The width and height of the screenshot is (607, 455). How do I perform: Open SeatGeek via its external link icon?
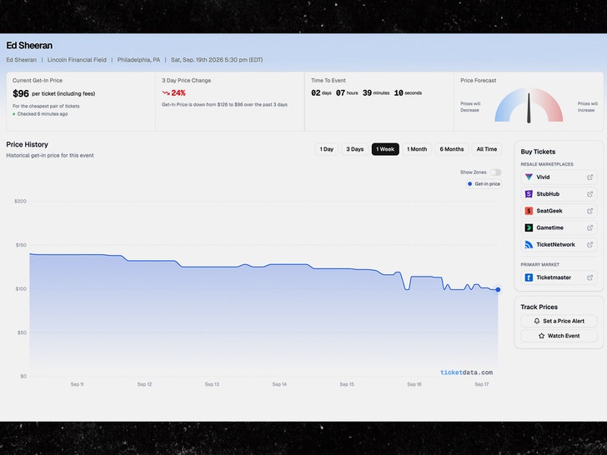[x=589, y=211]
